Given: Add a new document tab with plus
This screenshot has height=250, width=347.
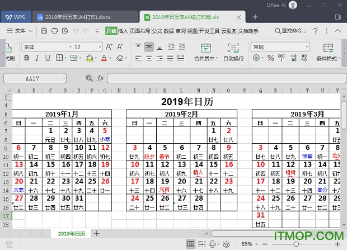Looking at the screenshot, I should [255, 17].
